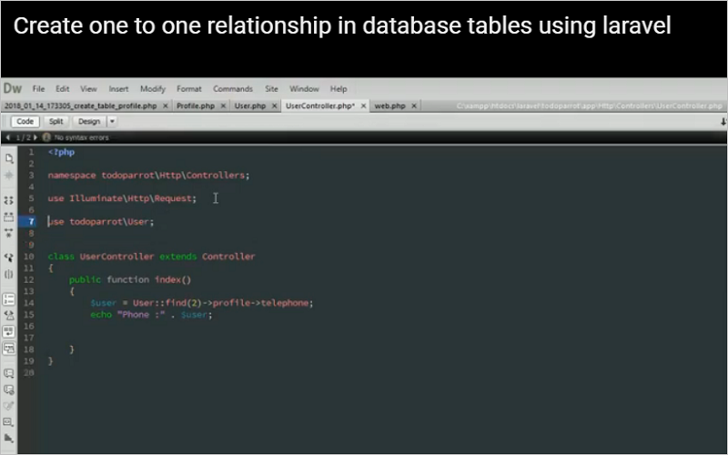The width and height of the screenshot is (728, 455).
Task: Toggle Syntax Error Alerts in Info Bar
Action: point(9,349)
